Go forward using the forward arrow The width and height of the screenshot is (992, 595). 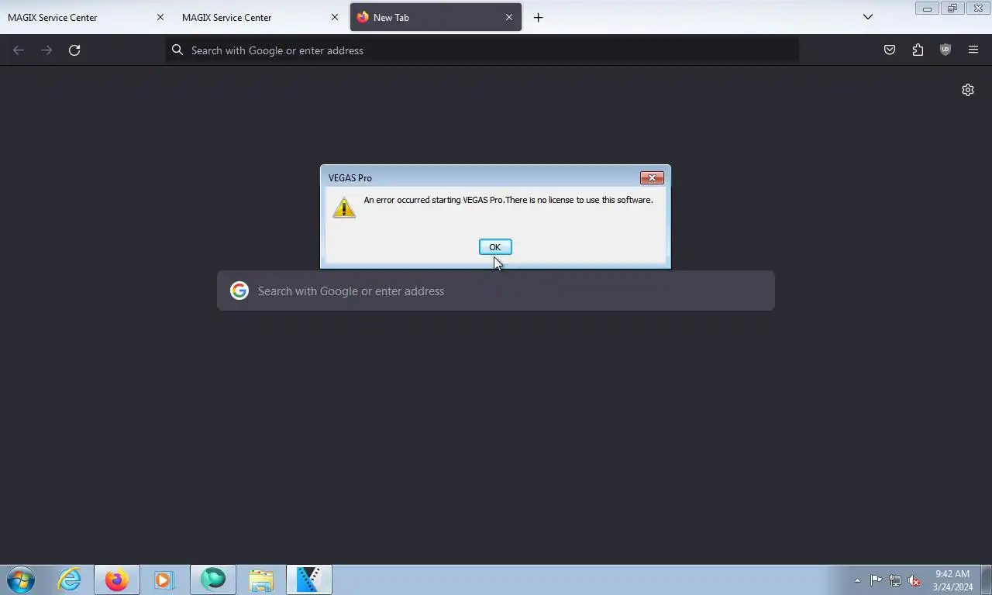pos(46,50)
